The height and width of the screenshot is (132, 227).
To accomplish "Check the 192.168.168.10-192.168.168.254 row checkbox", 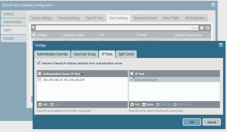I will tap(39, 80).
